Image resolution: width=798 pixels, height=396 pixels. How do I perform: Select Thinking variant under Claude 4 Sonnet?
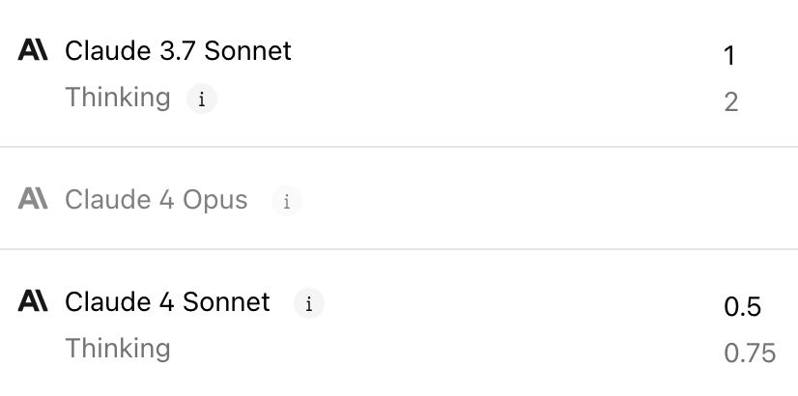coord(117,348)
